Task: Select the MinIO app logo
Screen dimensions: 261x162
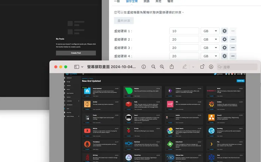Action: (x=211, y=91)
